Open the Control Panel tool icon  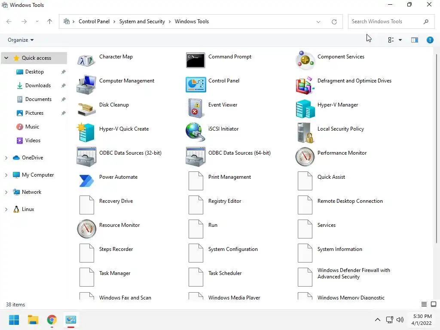[196, 85]
